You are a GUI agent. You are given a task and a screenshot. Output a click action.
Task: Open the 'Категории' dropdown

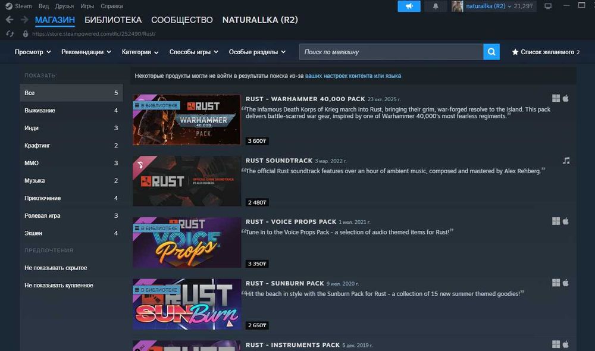tap(140, 52)
